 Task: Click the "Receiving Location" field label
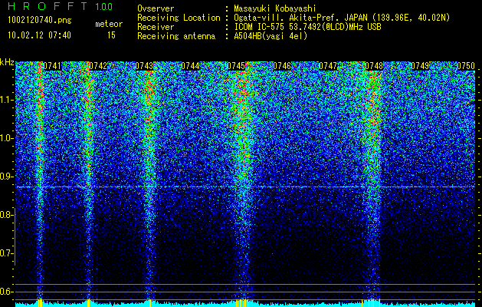point(179,18)
